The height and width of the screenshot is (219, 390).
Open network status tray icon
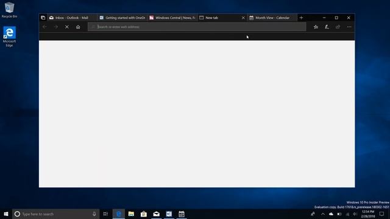tap(347, 214)
